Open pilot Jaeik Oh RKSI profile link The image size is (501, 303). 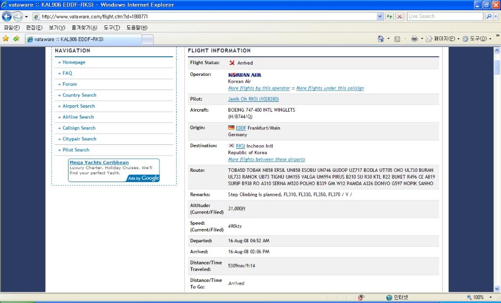click(253, 99)
